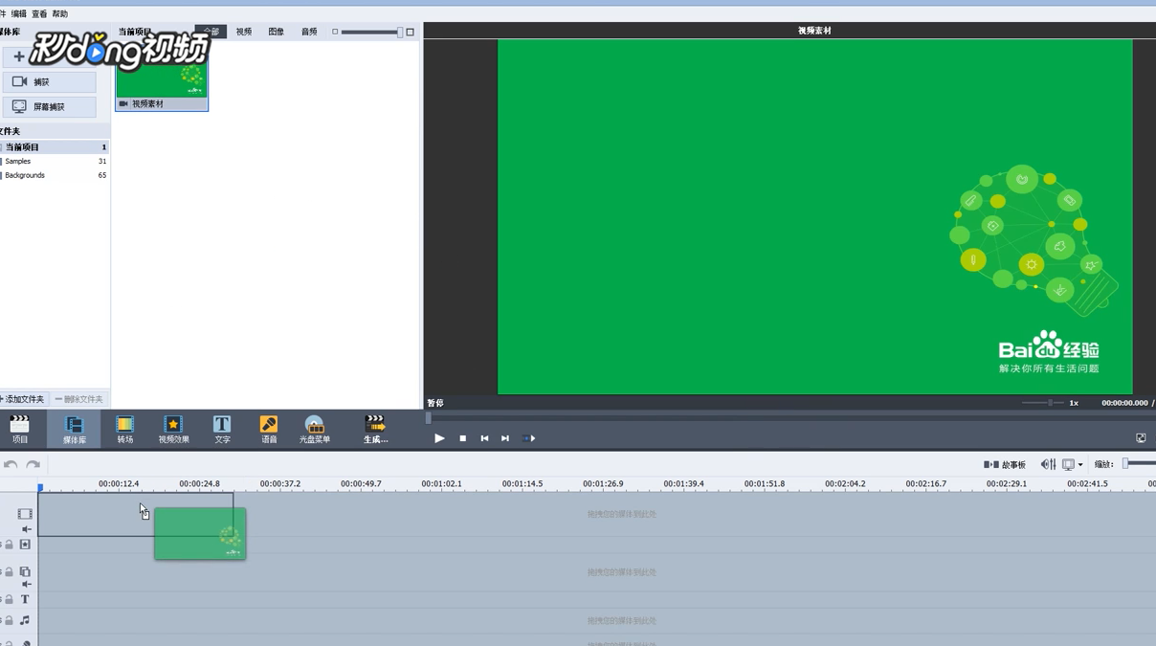Click the overlay track icon

(25, 571)
